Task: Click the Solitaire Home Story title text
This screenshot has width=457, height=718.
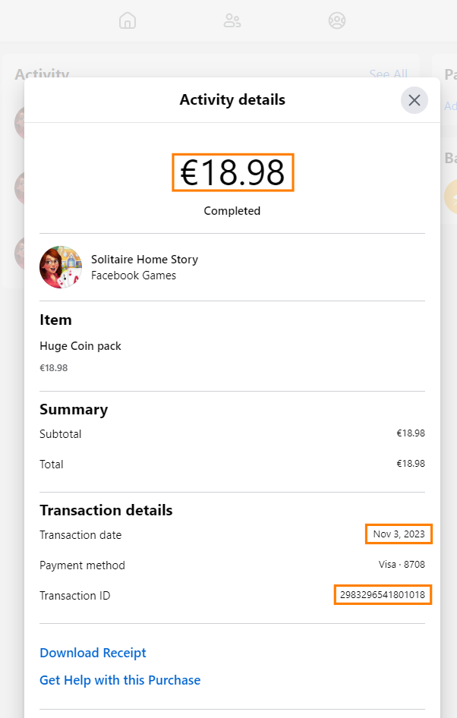Action: pyautogui.click(x=144, y=260)
